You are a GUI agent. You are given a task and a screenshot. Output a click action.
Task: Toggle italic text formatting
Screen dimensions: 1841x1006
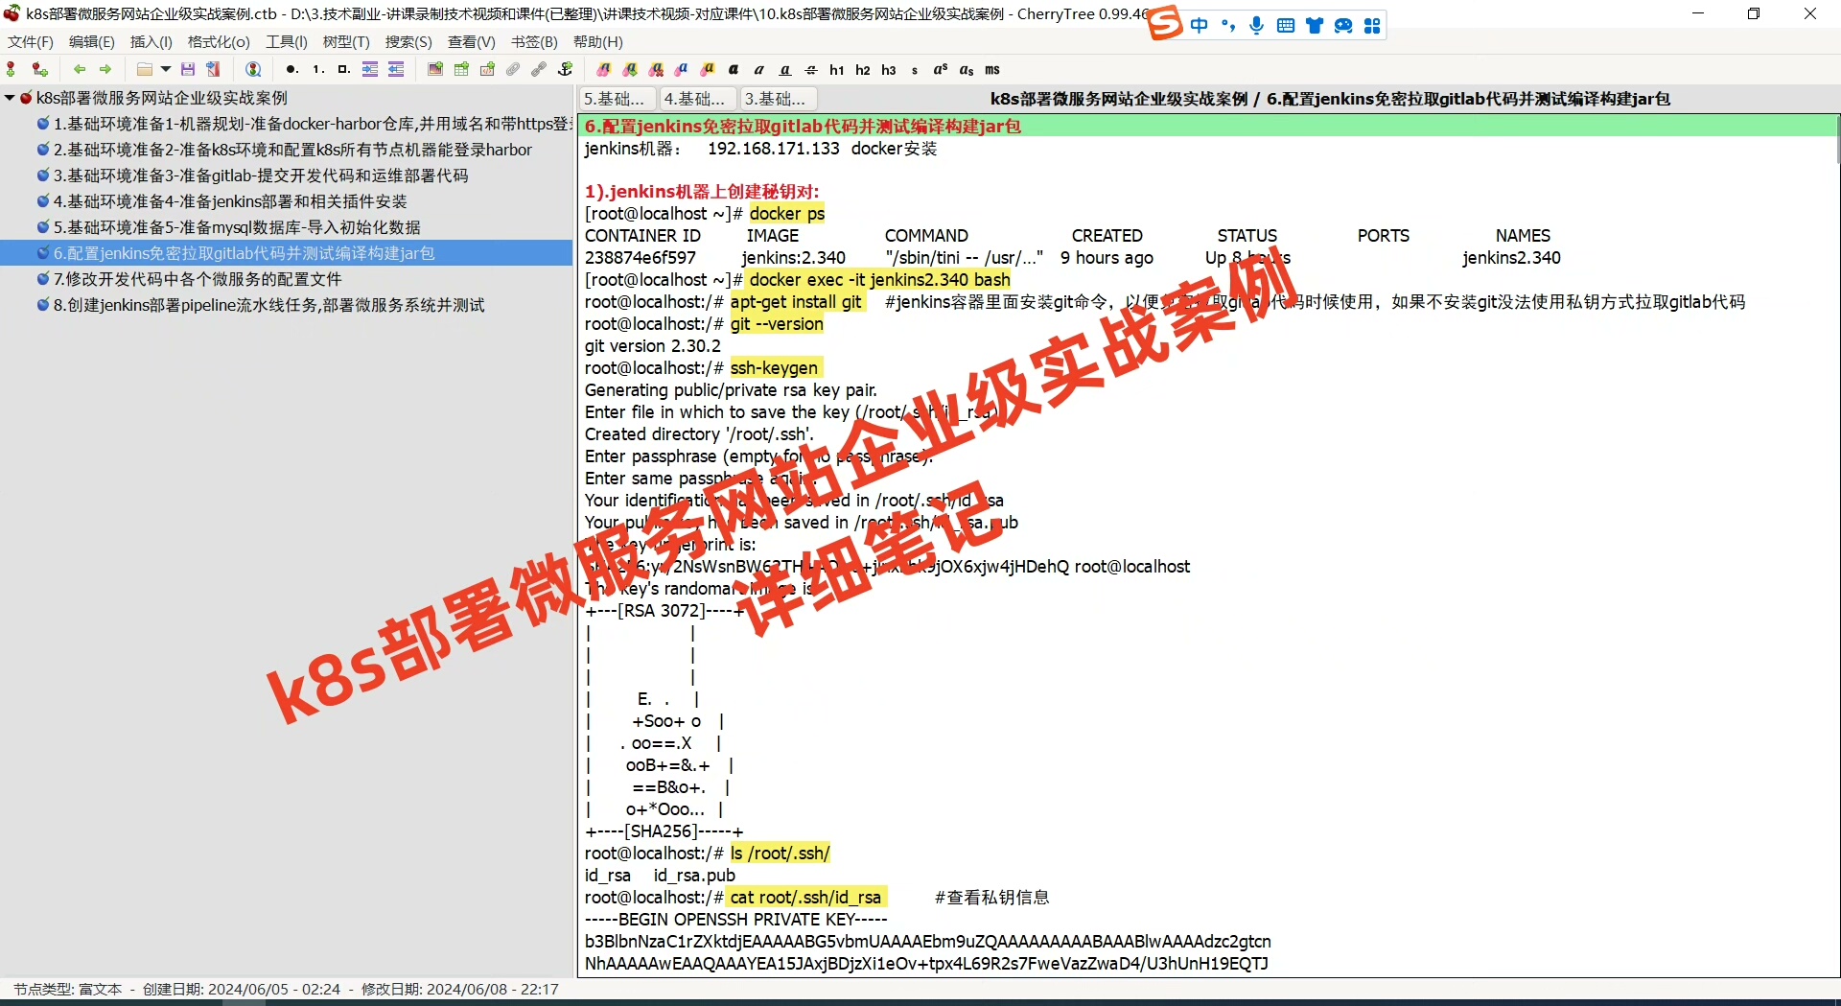click(x=759, y=69)
